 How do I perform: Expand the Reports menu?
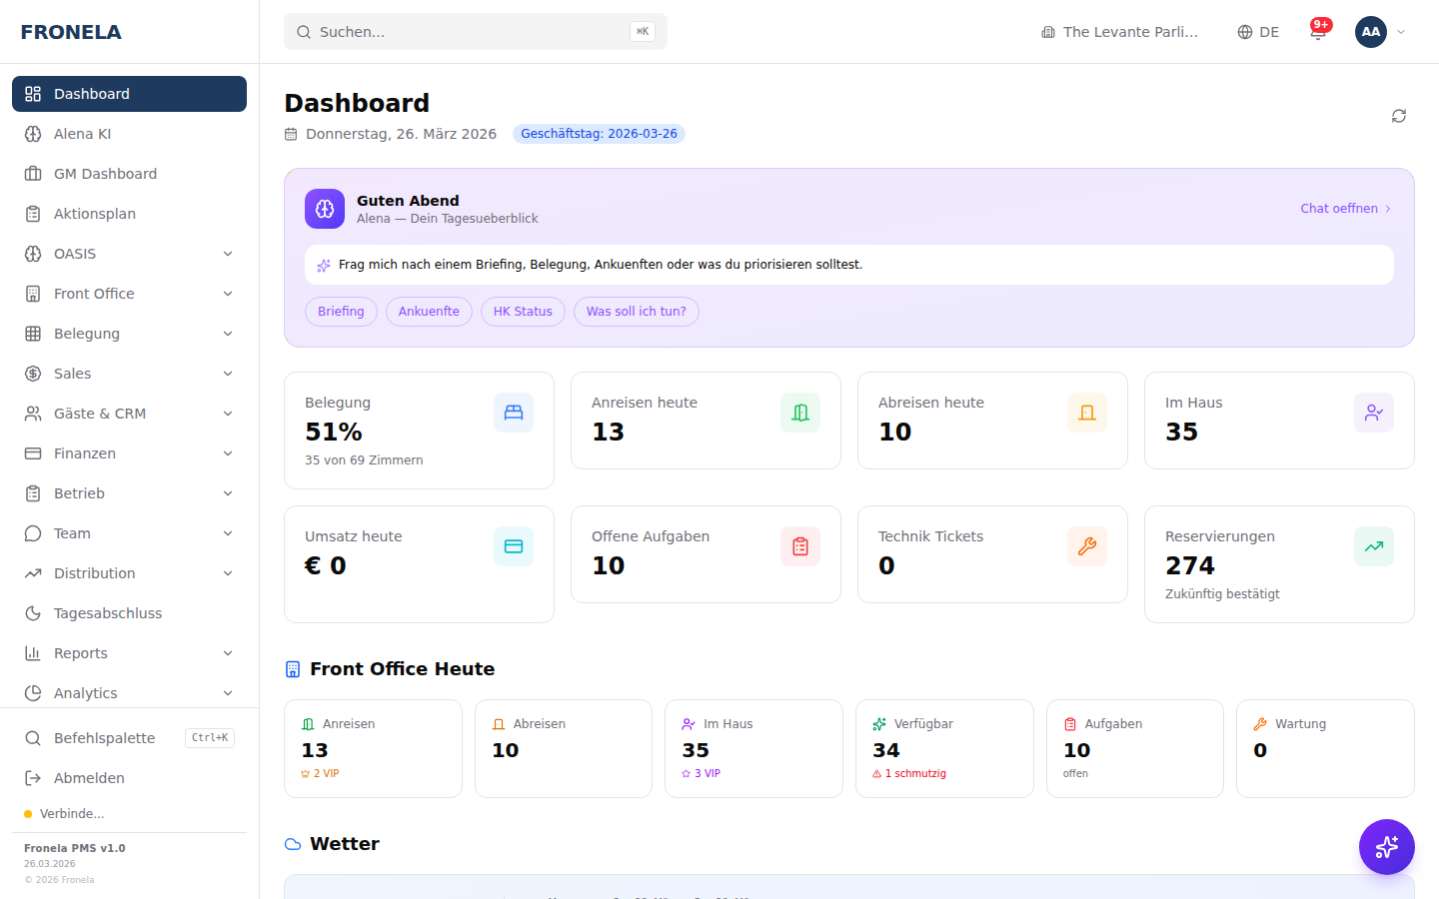[x=81, y=652]
